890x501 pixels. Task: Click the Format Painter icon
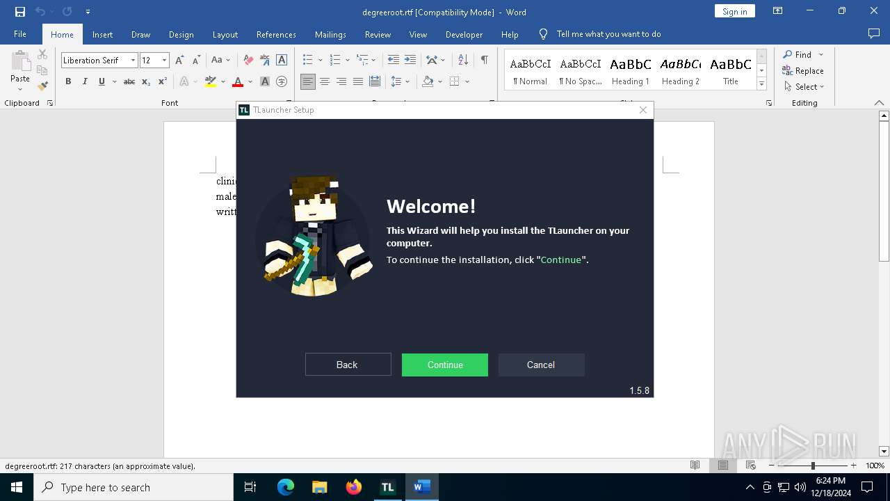point(42,86)
